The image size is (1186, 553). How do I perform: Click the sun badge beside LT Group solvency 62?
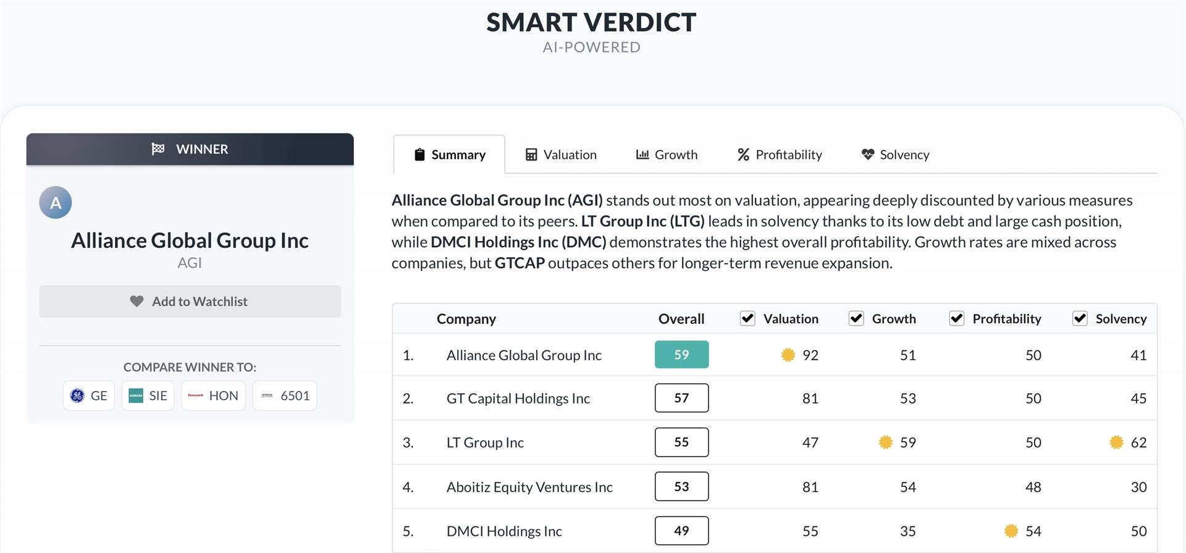[1116, 442]
